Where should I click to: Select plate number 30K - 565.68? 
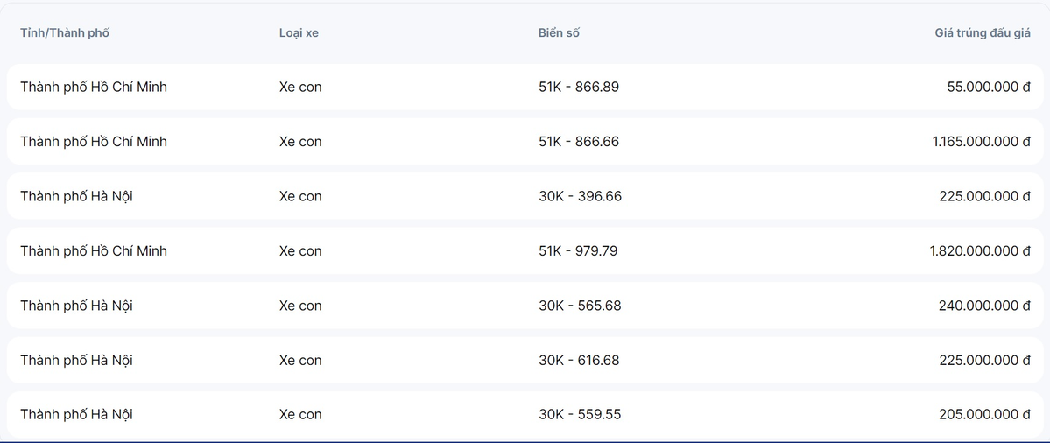coord(580,306)
